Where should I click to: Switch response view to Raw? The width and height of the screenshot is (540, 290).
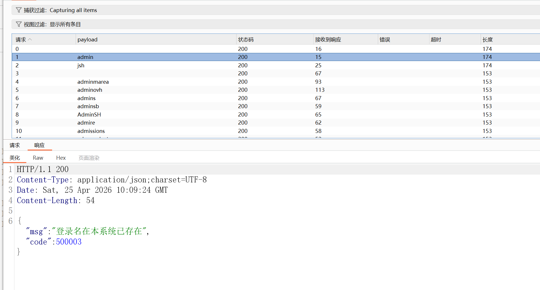pos(38,158)
